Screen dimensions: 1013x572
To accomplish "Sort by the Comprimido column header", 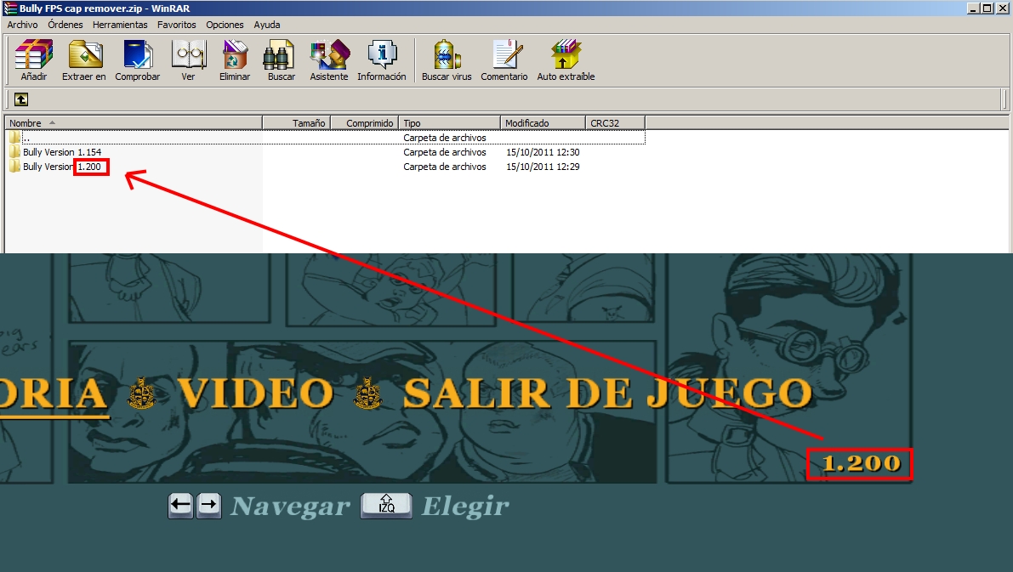I will pos(364,122).
